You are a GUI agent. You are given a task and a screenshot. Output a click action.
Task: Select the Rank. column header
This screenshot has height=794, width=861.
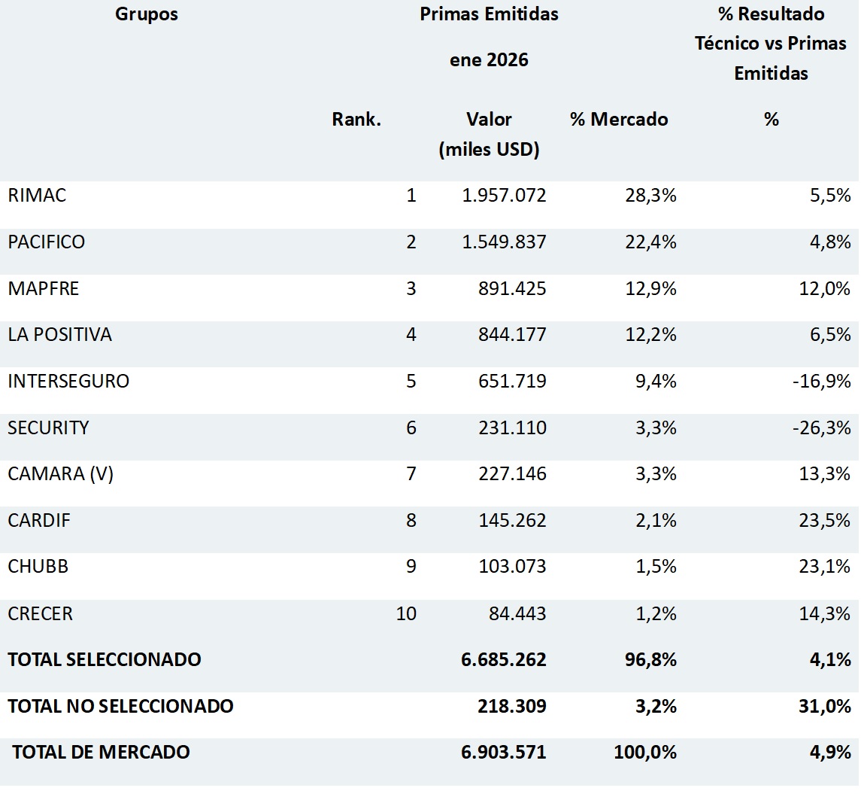click(356, 119)
